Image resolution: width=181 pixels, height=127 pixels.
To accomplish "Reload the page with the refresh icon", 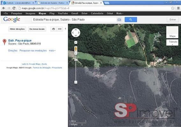I will [14, 8].
